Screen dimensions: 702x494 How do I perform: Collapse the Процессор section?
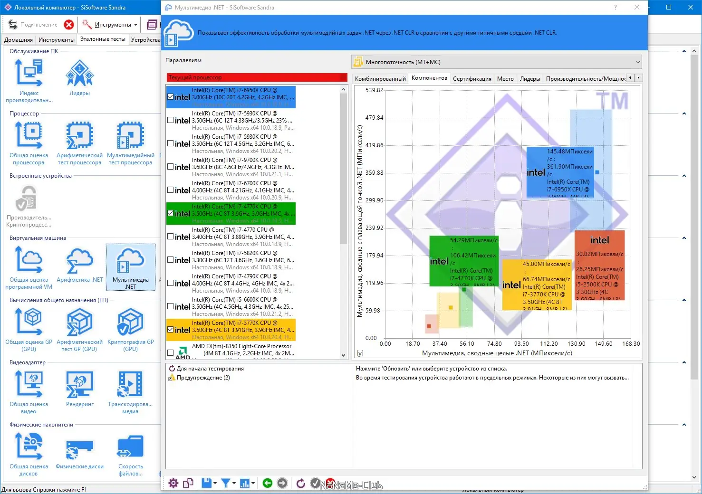[684, 114]
